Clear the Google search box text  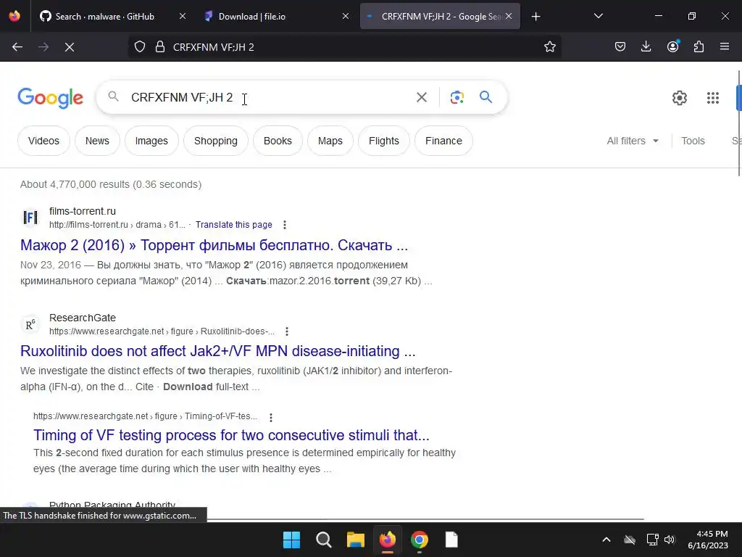[x=421, y=98]
